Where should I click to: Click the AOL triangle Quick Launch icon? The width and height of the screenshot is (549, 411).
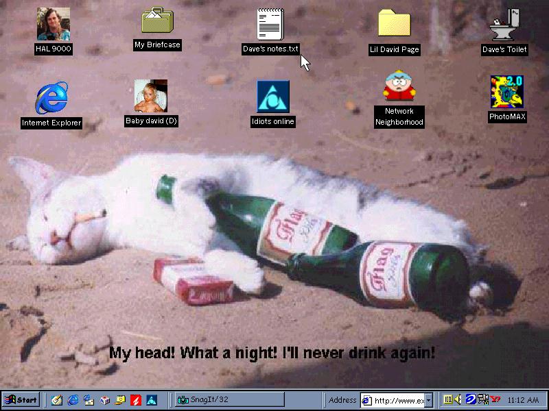tap(152, 400)
